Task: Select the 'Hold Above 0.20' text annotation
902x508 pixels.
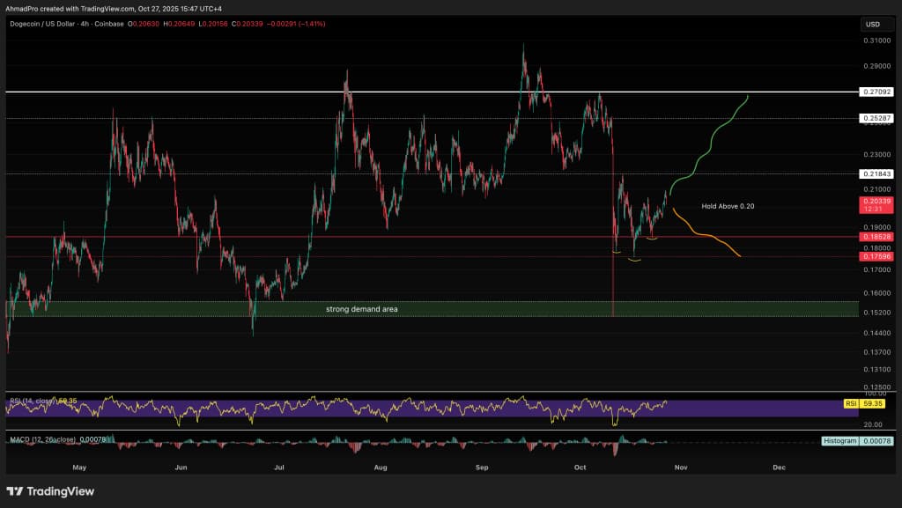Action: point(728,206)
